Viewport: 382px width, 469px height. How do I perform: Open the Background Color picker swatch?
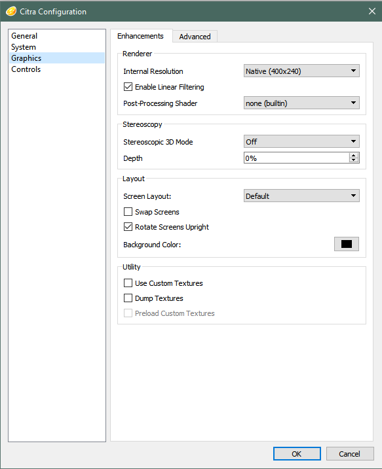click(x=347, y=244)
